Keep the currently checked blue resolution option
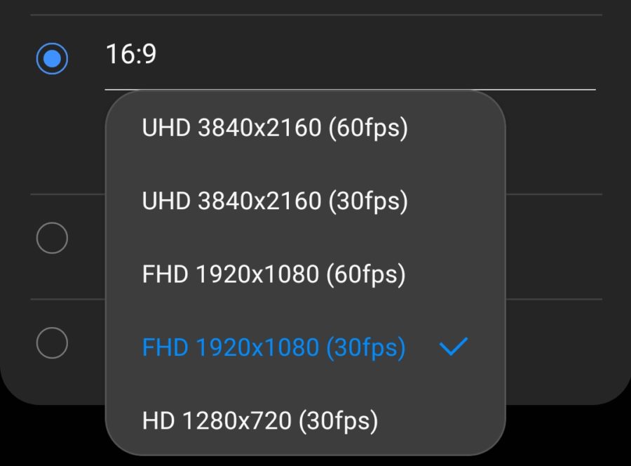 [x=273, y=347]
